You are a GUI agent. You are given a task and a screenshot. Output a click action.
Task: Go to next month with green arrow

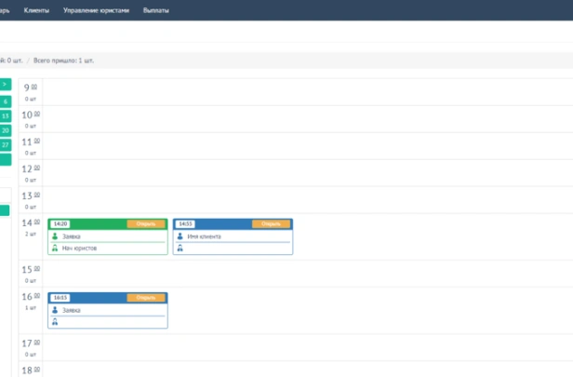point(6,84)
